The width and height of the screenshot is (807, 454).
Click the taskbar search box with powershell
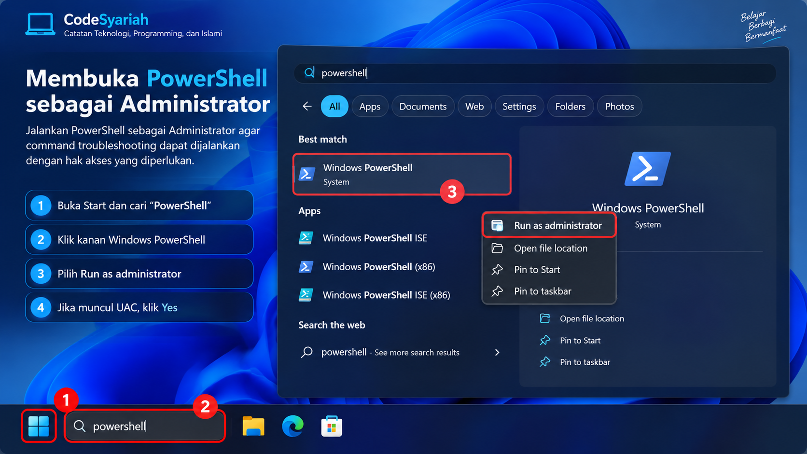point(145,426)
